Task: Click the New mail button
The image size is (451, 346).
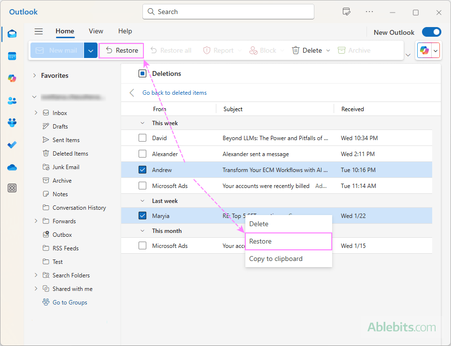Action: (x=57, y=50)
